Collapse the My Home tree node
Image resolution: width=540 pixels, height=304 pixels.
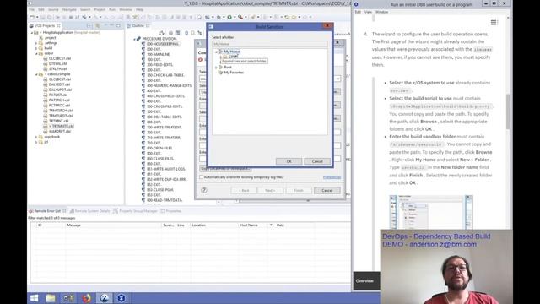(217, 52)
